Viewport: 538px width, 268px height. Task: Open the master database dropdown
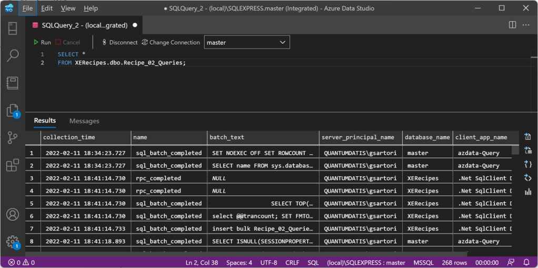click(x=246, y=42)
